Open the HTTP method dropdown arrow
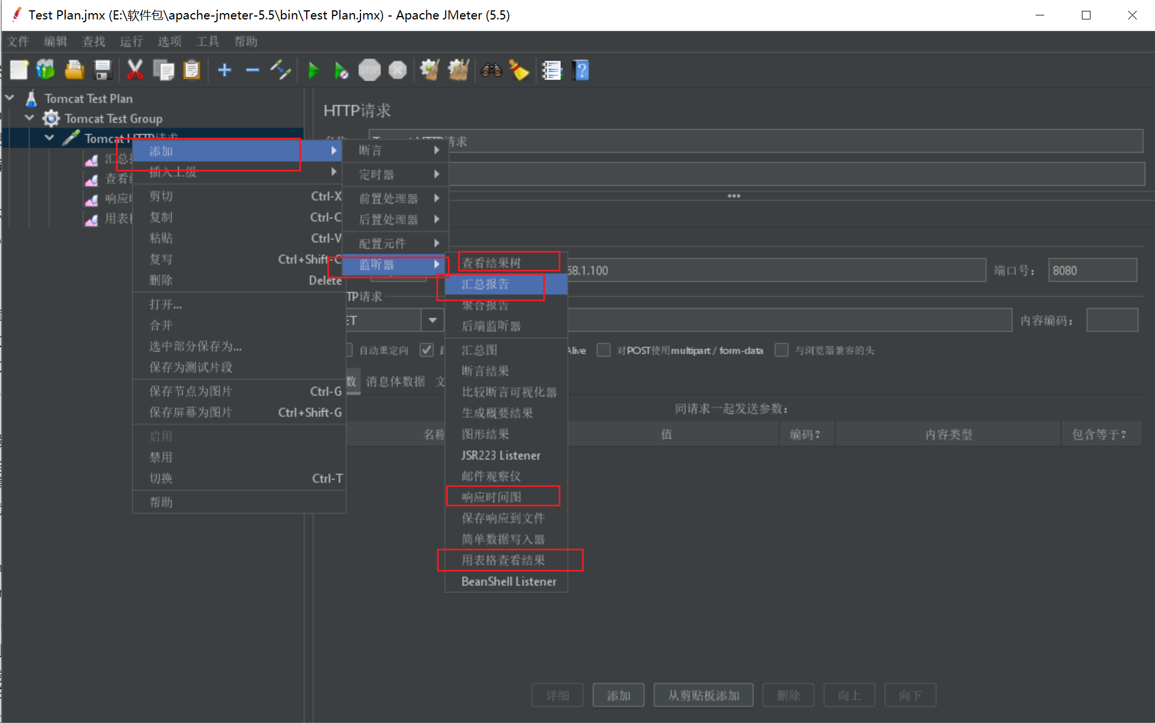This screenshot has width=1155, height=723. [x=432, y=320]
